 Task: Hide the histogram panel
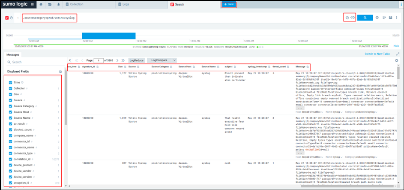click(396, 45)
